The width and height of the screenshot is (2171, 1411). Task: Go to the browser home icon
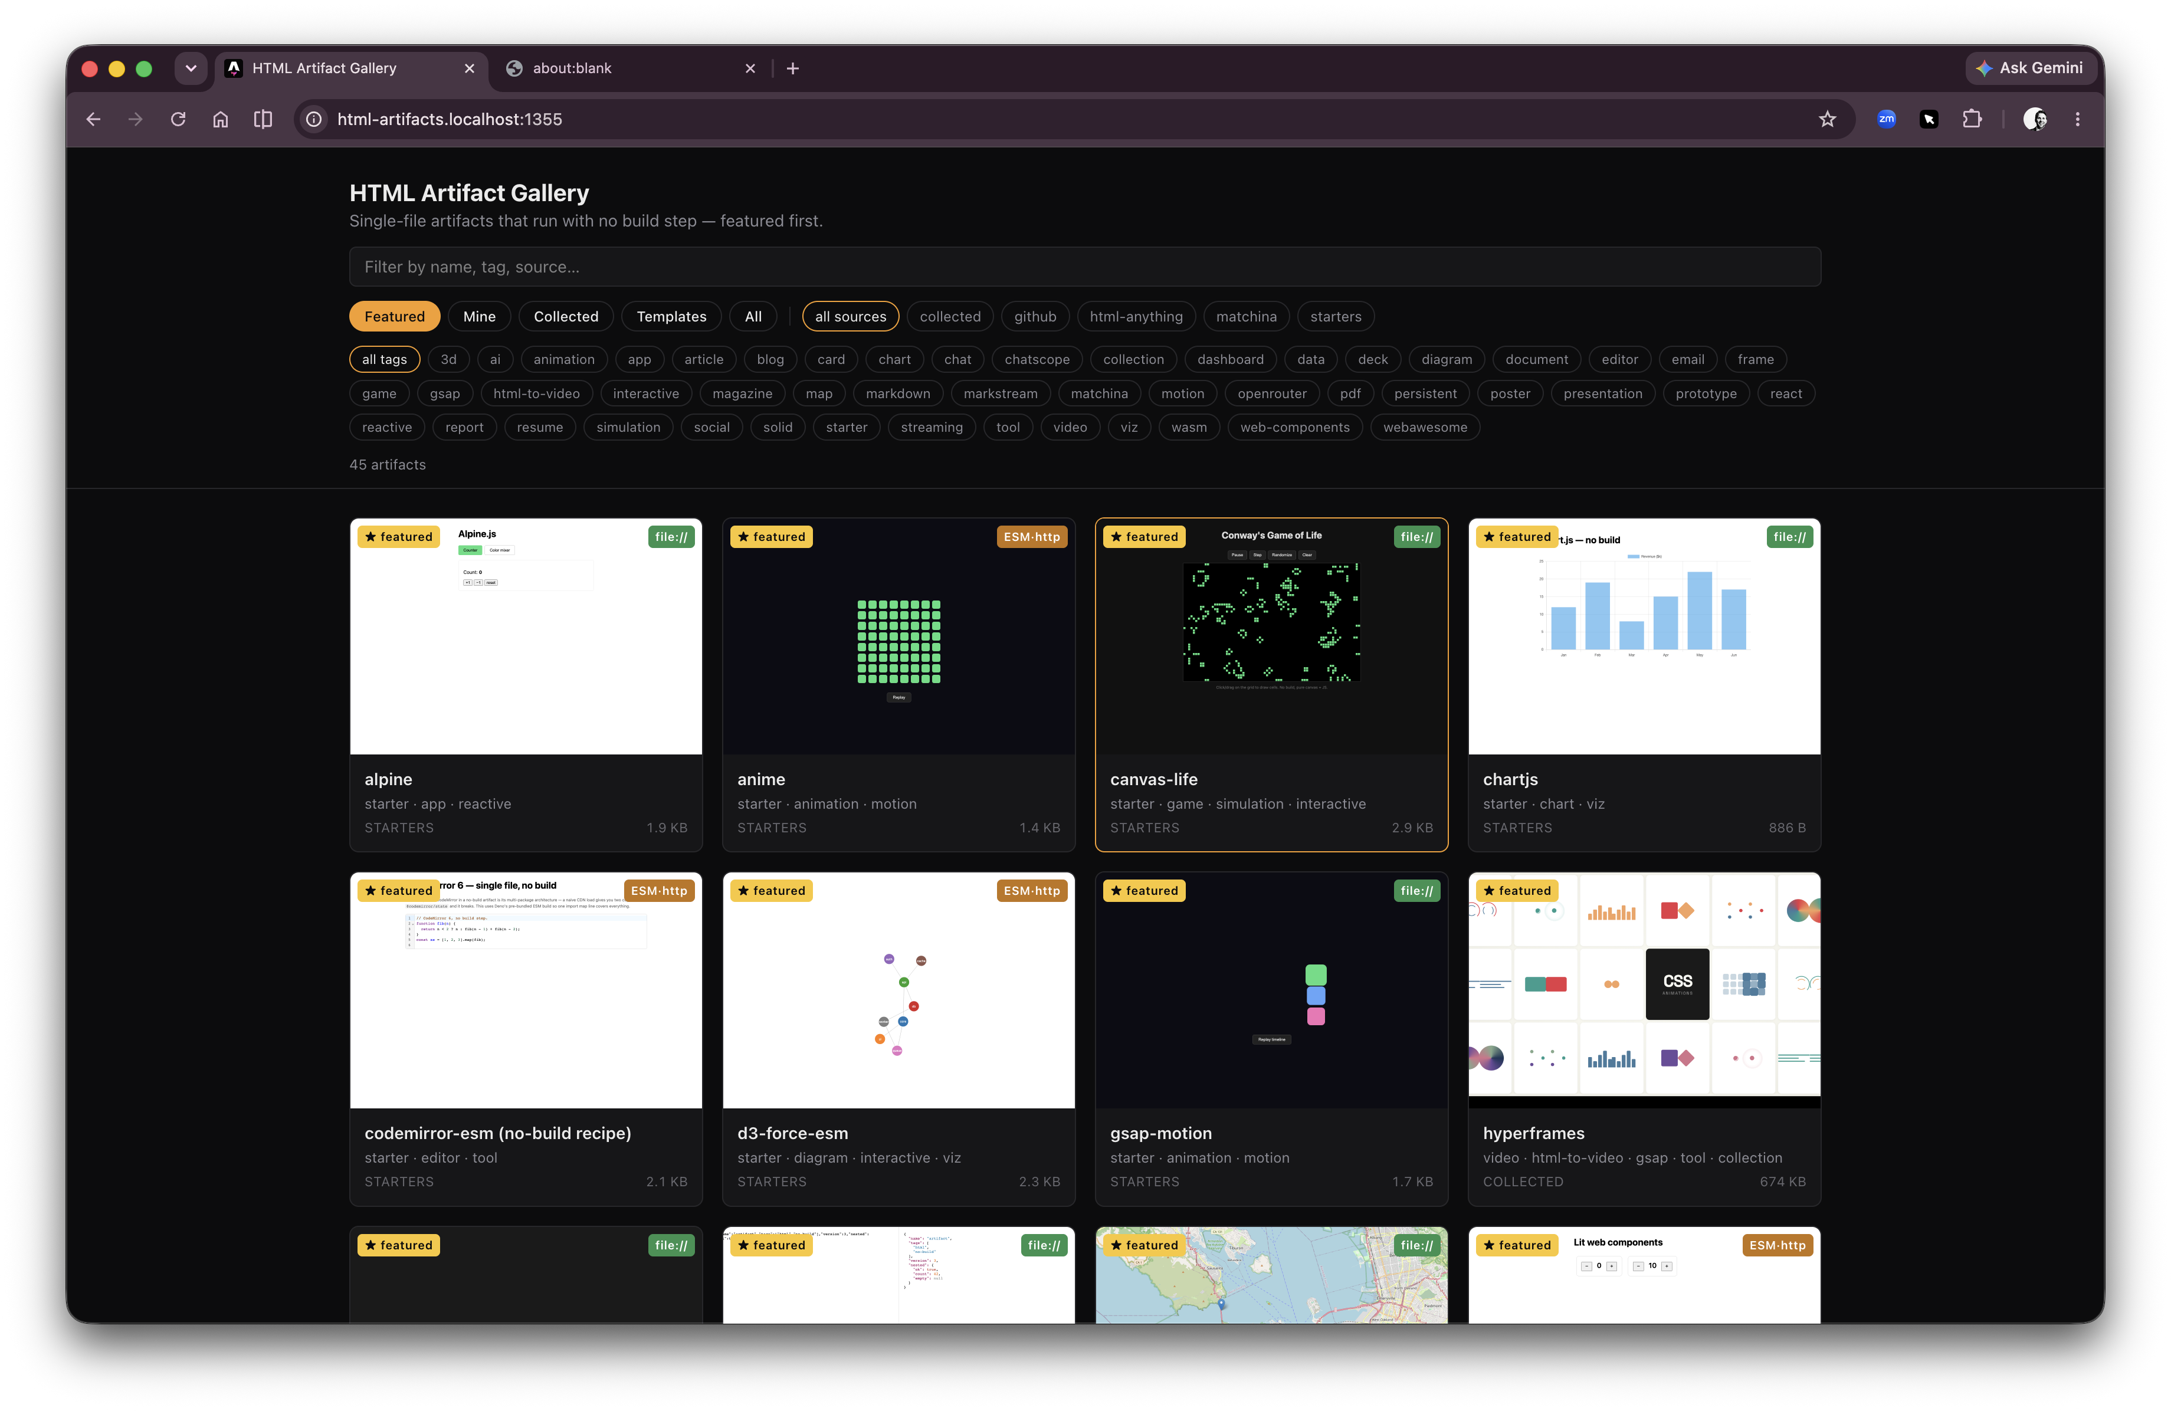pyautogui.click(x=221, y=120)
